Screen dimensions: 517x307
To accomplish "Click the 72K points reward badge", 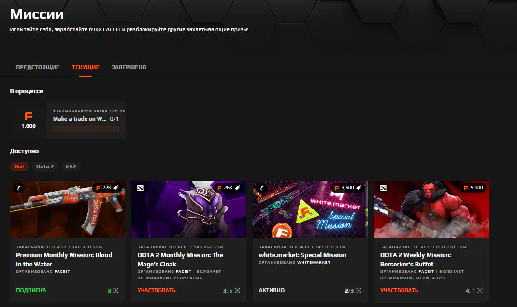I will [106, 188].
